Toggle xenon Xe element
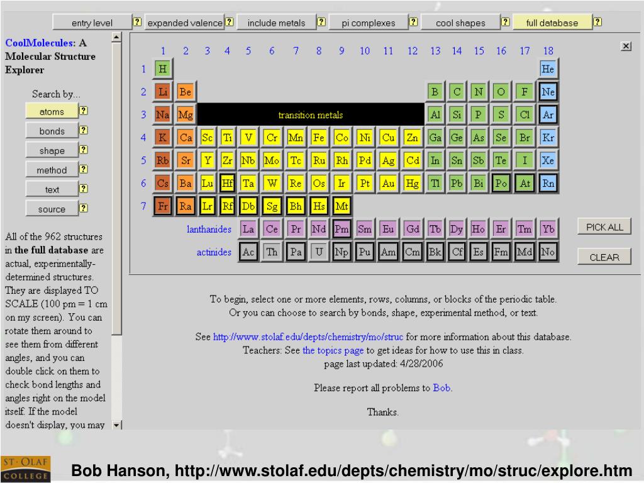 548,160
